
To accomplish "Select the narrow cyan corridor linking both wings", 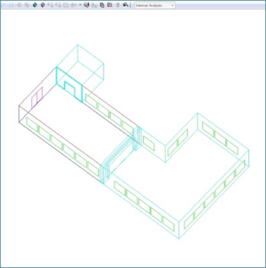I will pyautogui.click(x=121, y=155).
